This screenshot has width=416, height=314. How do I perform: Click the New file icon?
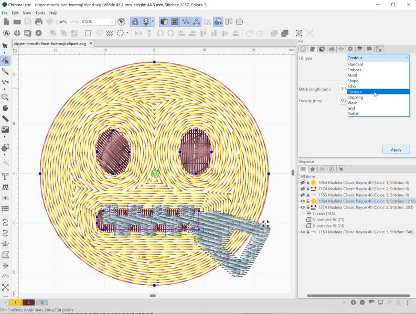(6, 21)
